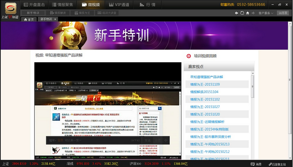Go forward with the right arrow icon
The height and width of the screenshot is (167, 293).
click(253, 13)
